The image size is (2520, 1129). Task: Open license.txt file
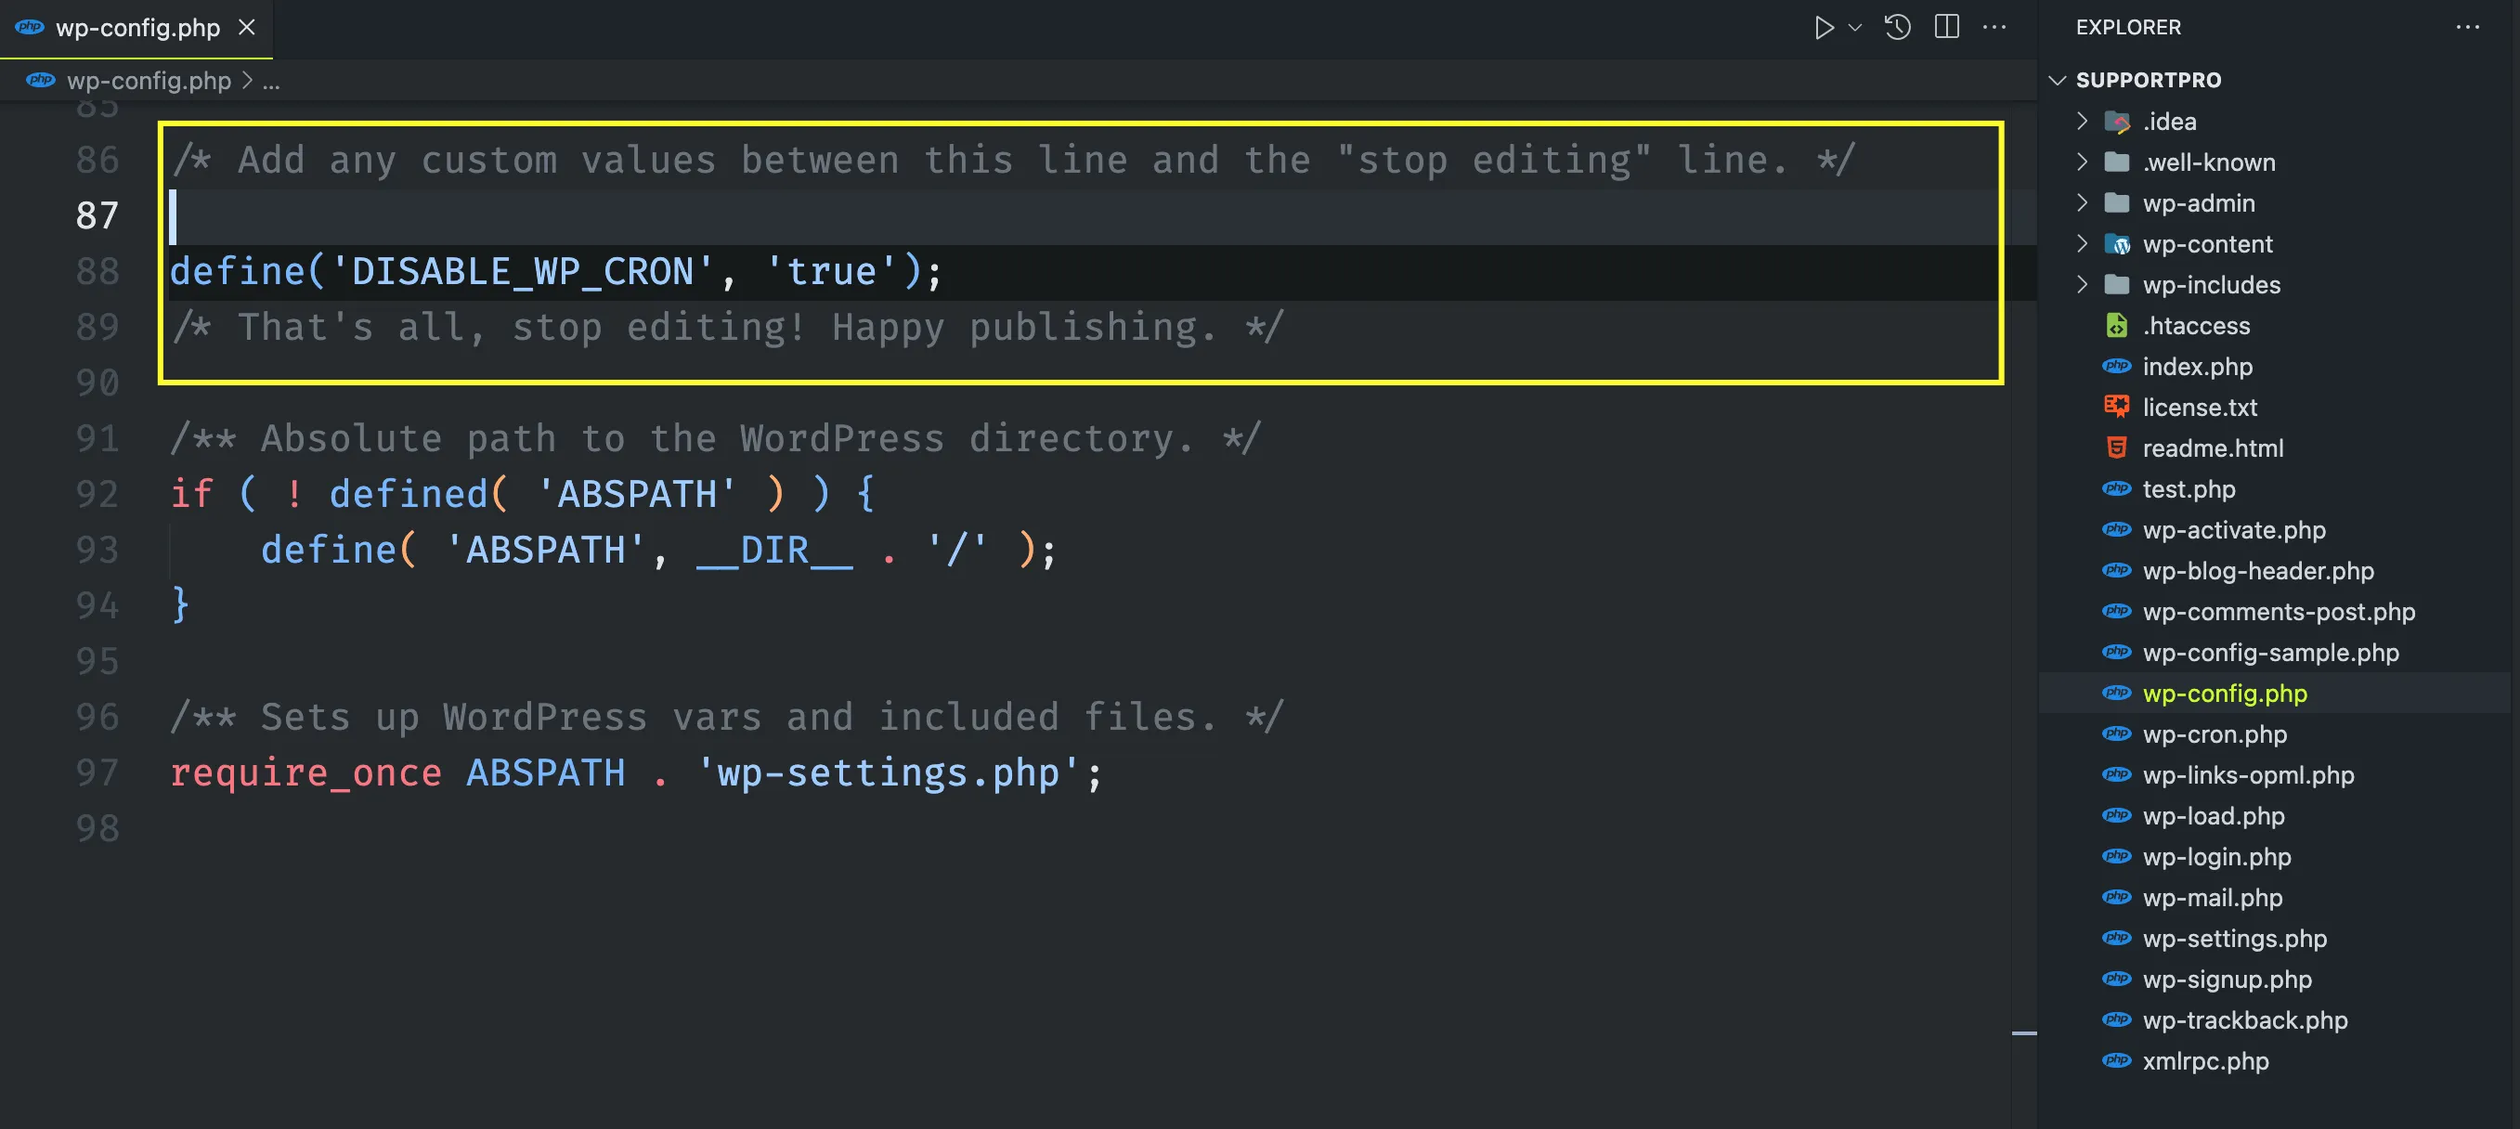pos(2200,407)
